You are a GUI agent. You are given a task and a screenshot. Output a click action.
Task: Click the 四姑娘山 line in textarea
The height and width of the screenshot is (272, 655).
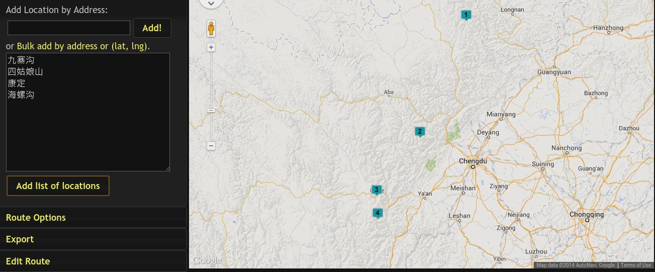point(26,71)
